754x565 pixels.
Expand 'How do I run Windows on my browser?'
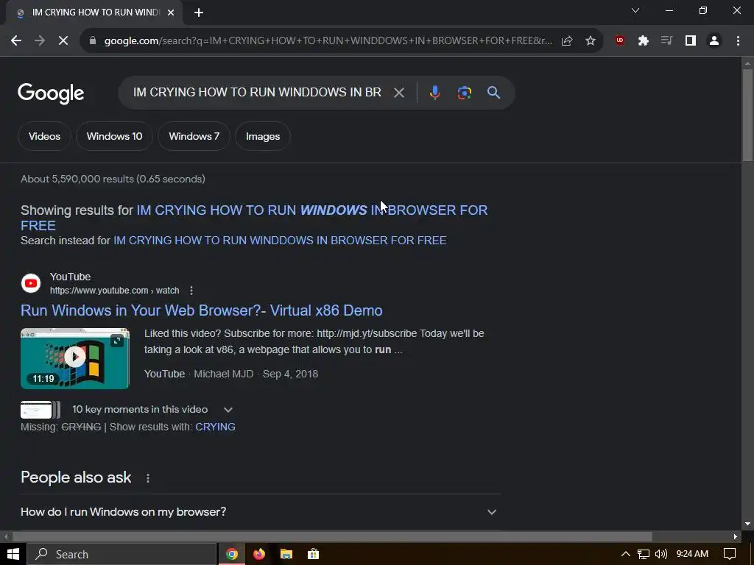point(260,512)
